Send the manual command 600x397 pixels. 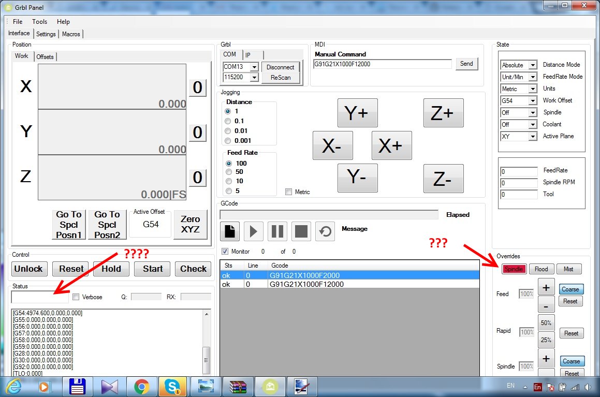466,64
